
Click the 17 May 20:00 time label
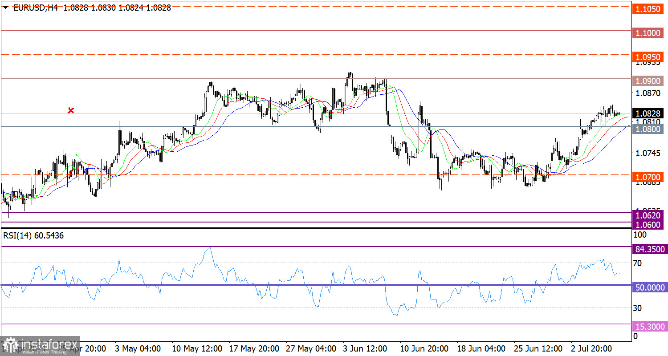(x=254, y=348)
